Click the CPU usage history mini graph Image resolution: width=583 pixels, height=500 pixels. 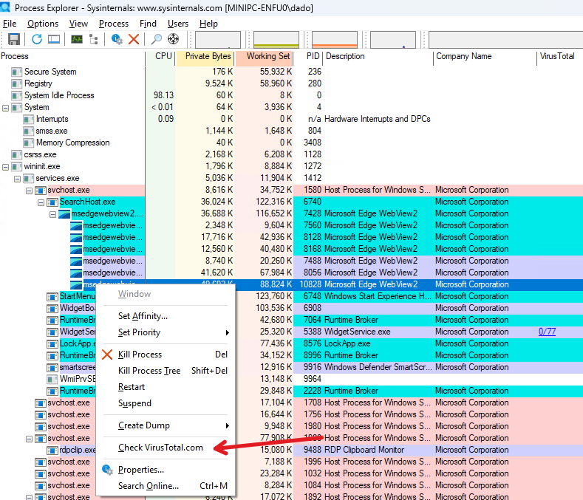[217, 40]
